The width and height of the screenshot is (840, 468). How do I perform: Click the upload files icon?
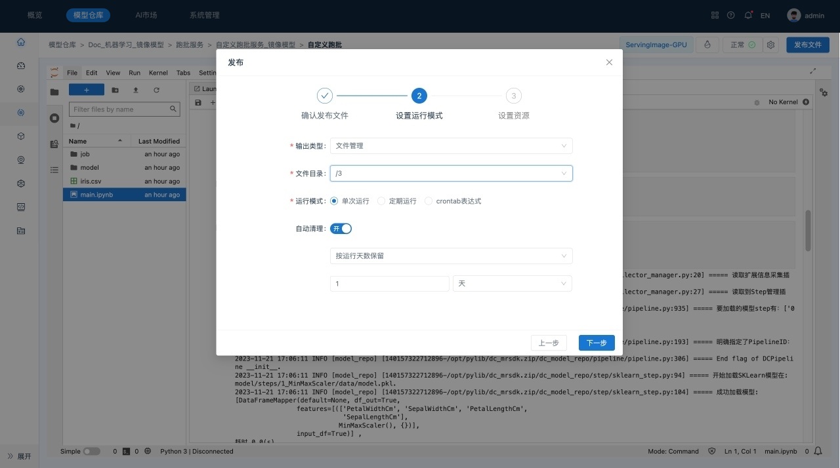tap(136, 90)
